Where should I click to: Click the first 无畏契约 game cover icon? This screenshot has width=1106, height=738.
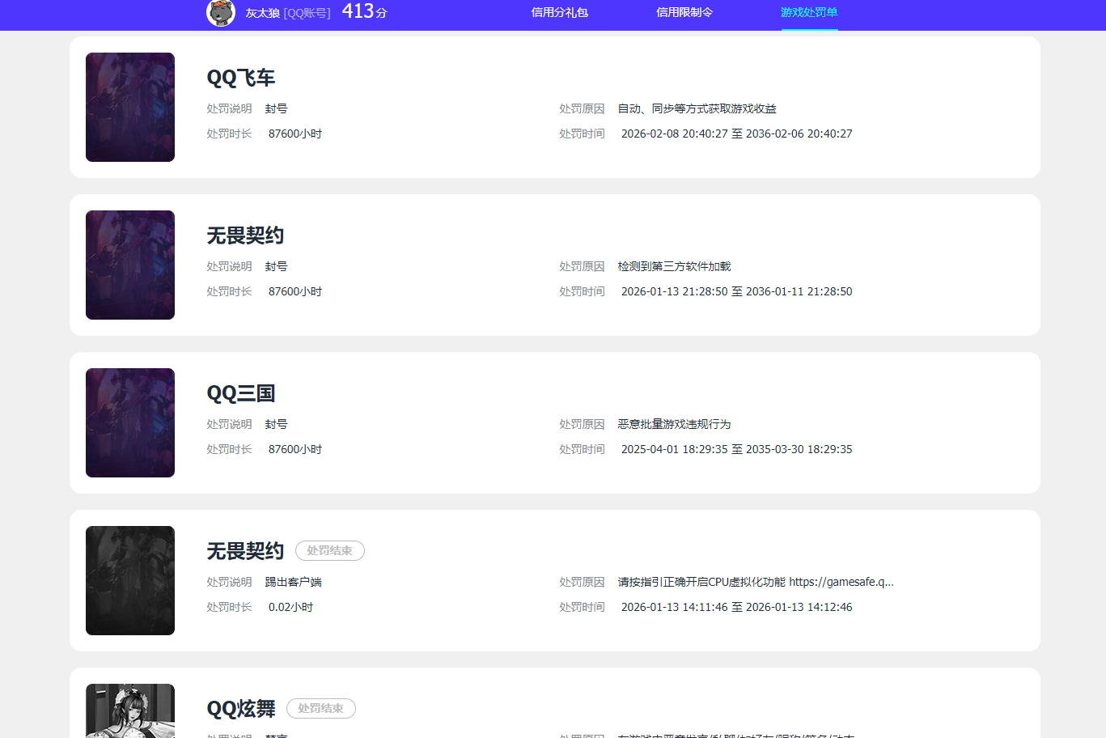129,265
